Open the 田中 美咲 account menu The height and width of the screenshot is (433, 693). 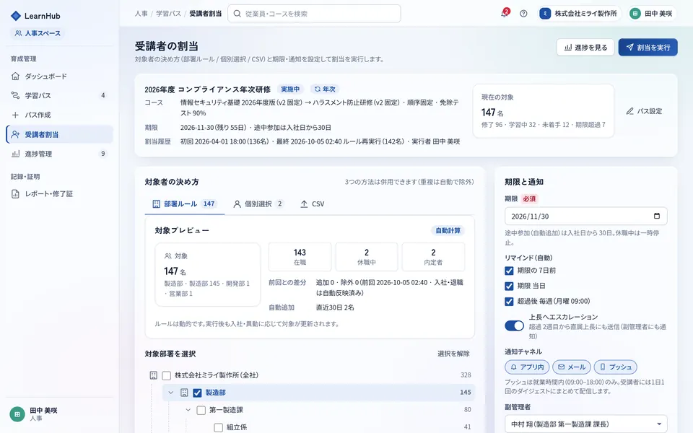pyautogui.click(x=653, y=14)
